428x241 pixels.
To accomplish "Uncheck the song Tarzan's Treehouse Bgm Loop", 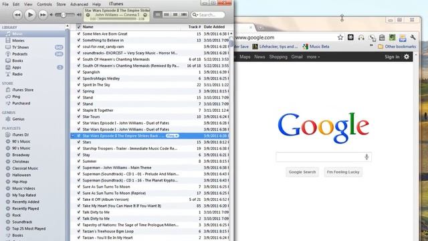I will point(79,231).
